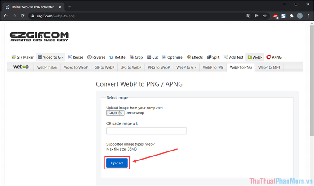Switch to WebP to GIF tab
314x186 pixels.
186,67
